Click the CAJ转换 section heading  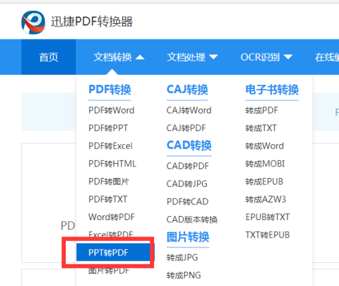(187, 90)
